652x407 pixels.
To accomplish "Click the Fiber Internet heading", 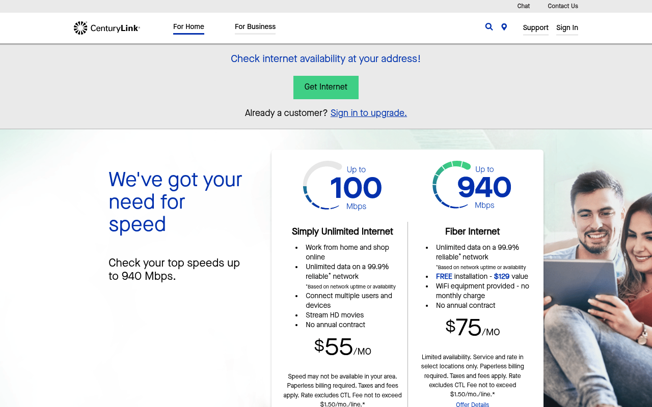I will coord(472,231).
